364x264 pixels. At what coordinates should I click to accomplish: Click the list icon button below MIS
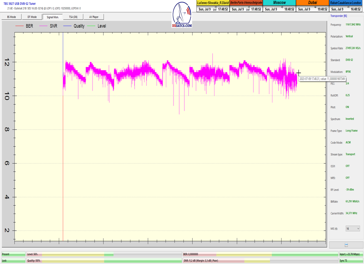[x=346, y=245]
